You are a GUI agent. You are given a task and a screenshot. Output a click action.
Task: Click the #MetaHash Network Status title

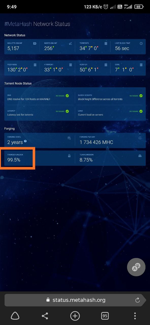37,24
